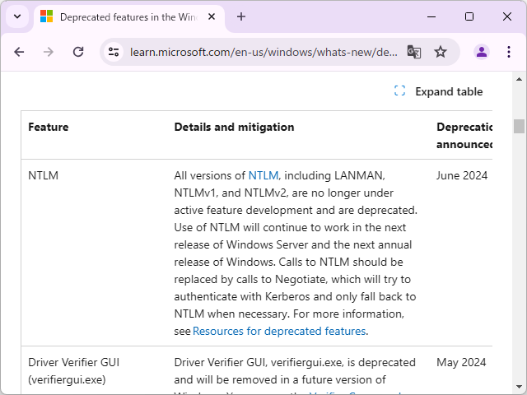Reload the current page
The height and width of the screenshot is (395, 527).
78,52
